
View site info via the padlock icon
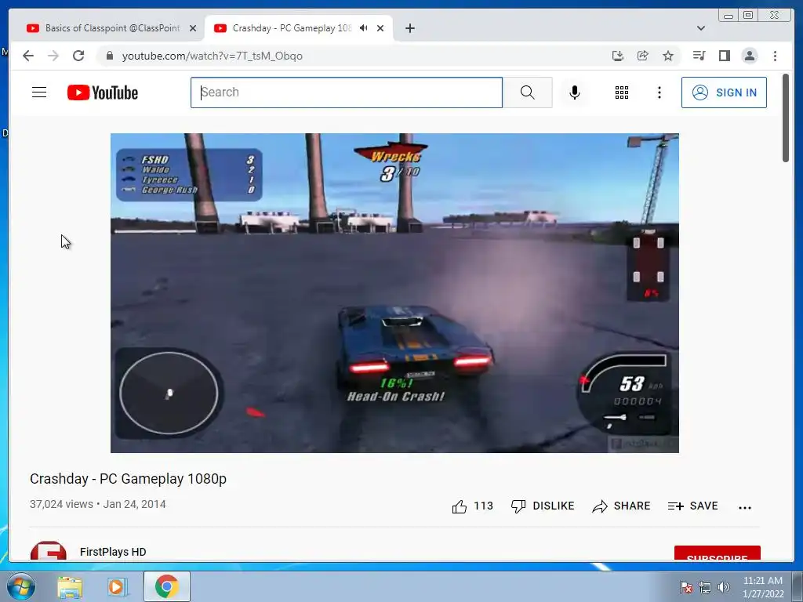(109, 56)
